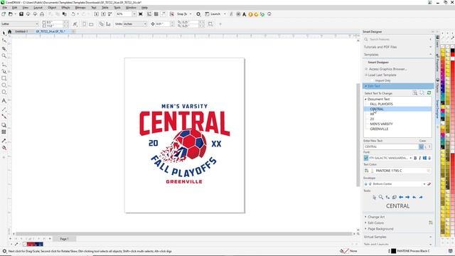Open the zoom level dropdown
The width and height of the screenshot is (455, 256).
(x=134, y=14)
